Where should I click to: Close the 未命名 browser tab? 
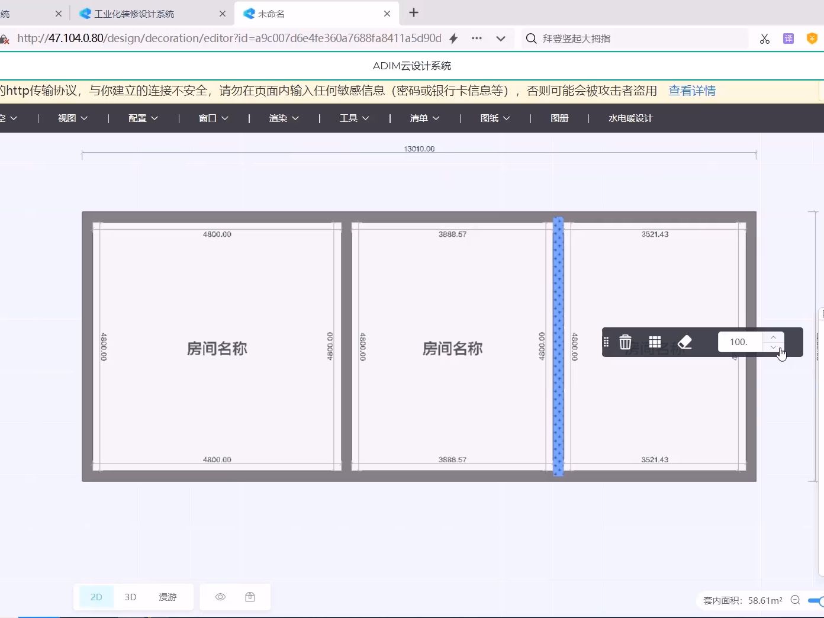pyautogui.click(x=387, y=14)
